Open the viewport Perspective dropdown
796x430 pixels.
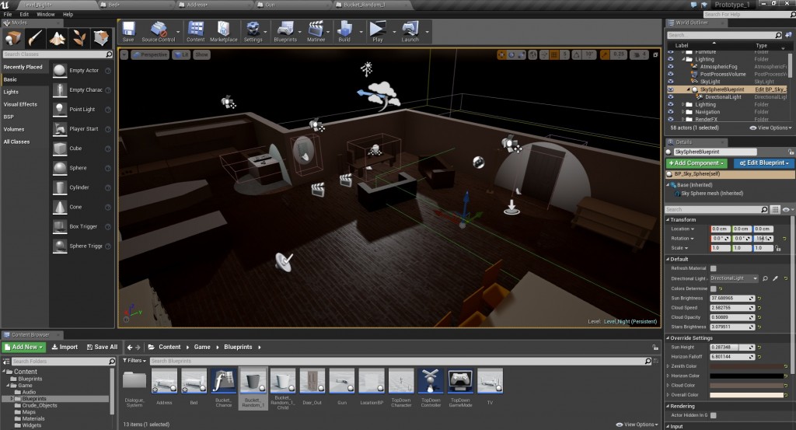click(x=150, y=54)
